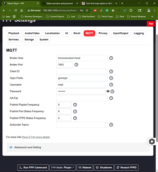Open help for Client ID field
Viewport: 158px width, 172px height.
coord(111,72)
